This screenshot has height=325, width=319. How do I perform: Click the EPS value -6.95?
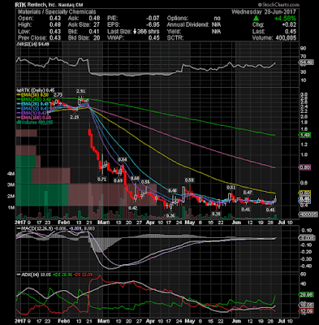coord(153,25)
